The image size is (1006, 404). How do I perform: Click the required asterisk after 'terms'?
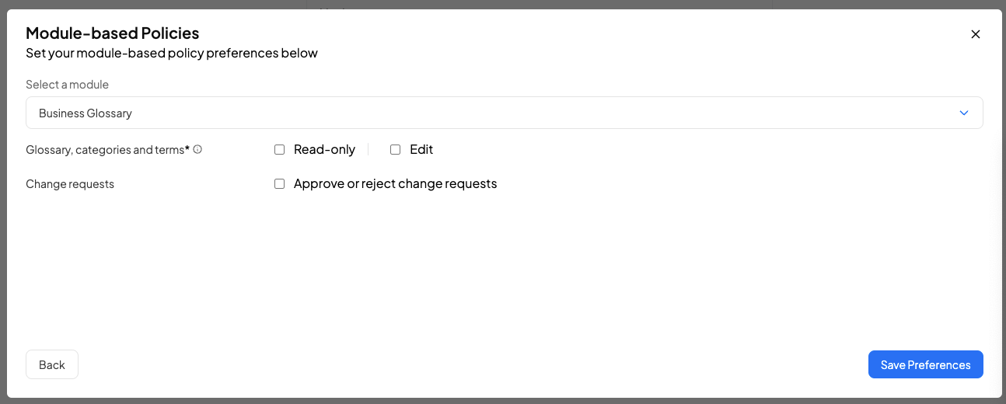(187, 148)
